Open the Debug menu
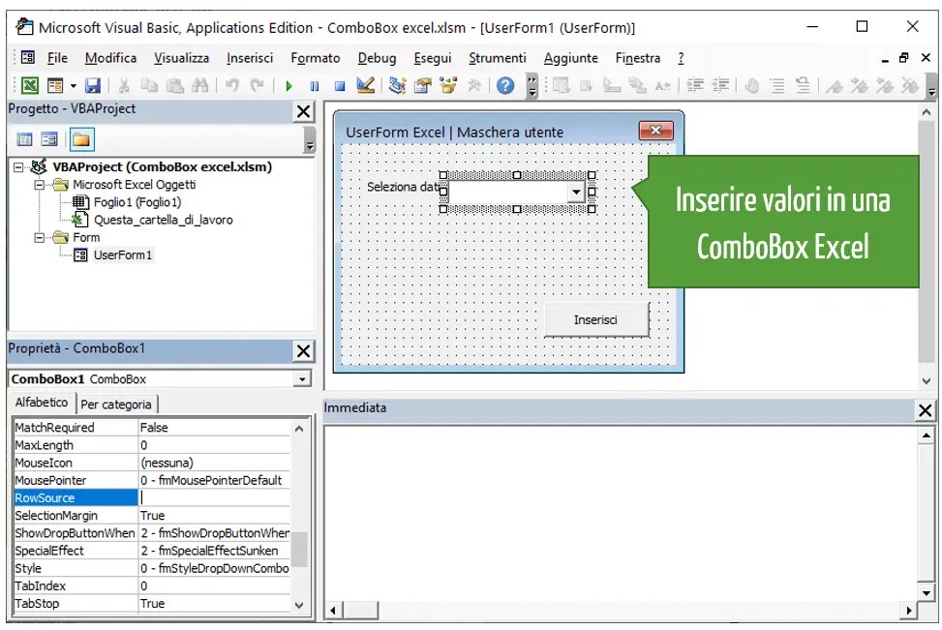The height and width of the screenshot is (630, 942). click(x=377, y=58)
